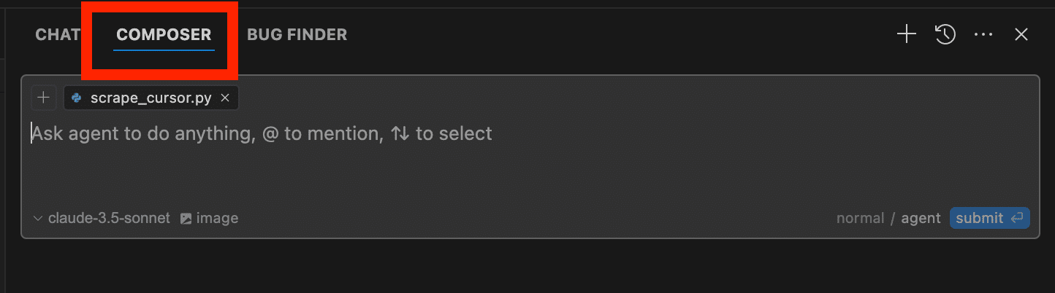
Task: Add context using plus button beside file chip
Action: (44, 98)
